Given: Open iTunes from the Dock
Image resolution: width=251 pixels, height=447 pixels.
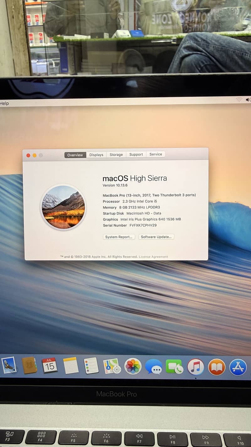Looking at the screenshot, I should pyautogui.click(x=196, y=367).
